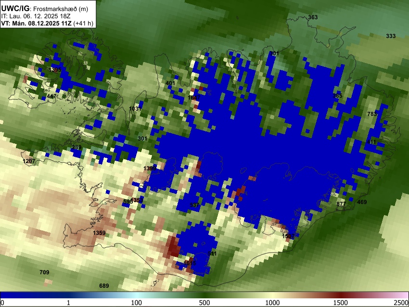Click the legend tick label 1500
Viewport: 409px width, 307px height.
point(341,303)
